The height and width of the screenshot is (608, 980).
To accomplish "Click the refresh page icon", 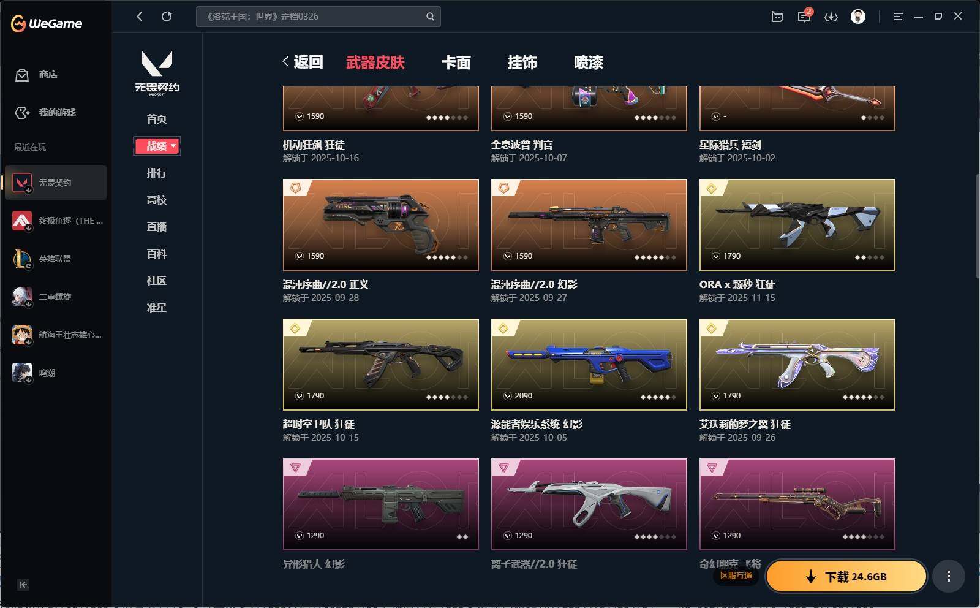I will tap(167, 17).
